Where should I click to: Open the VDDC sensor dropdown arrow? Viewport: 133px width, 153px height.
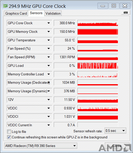49,108
